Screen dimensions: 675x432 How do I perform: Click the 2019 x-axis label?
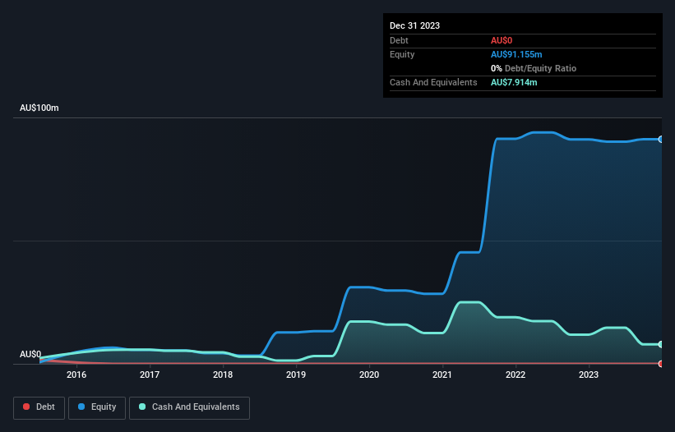click(296, 375)
